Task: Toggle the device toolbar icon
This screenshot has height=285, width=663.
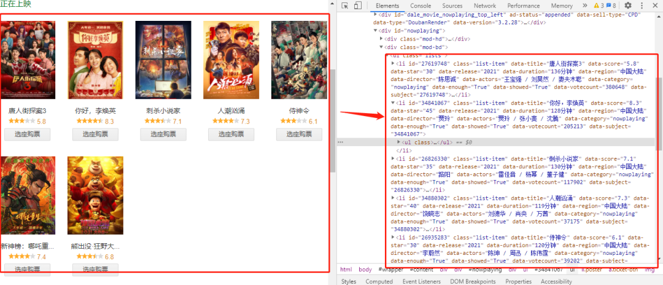Action: click(x=358, y=6)
